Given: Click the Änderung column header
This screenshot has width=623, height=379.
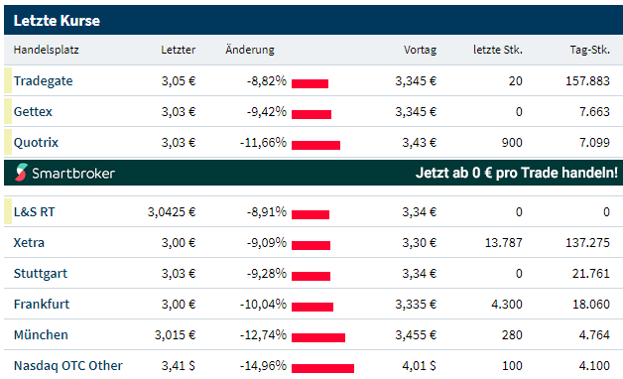Looking at the screenshot, I should [x=250, y=50].
